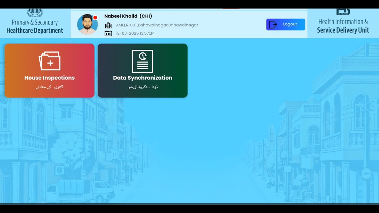The height and width of the screenshot is (213, 379).
Task: Click the Data Synchronization title text
Action: click(142, 78)
